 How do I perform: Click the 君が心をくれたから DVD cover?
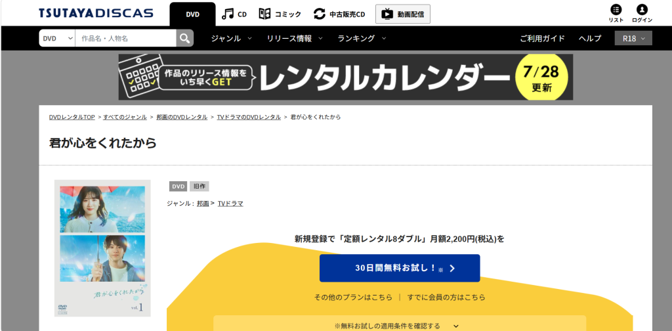pos(102,248)
